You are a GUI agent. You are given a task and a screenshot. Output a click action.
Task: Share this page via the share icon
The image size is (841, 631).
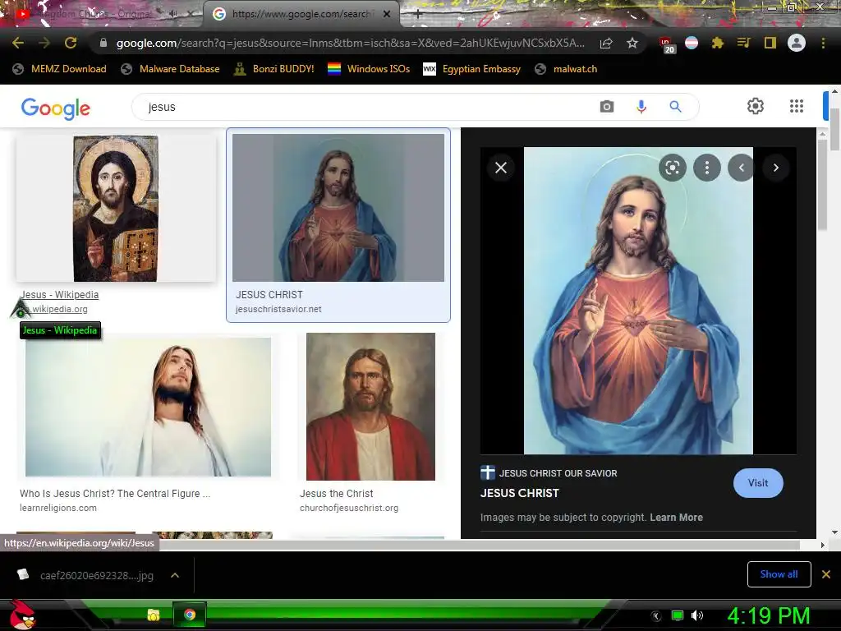(606, 43)
